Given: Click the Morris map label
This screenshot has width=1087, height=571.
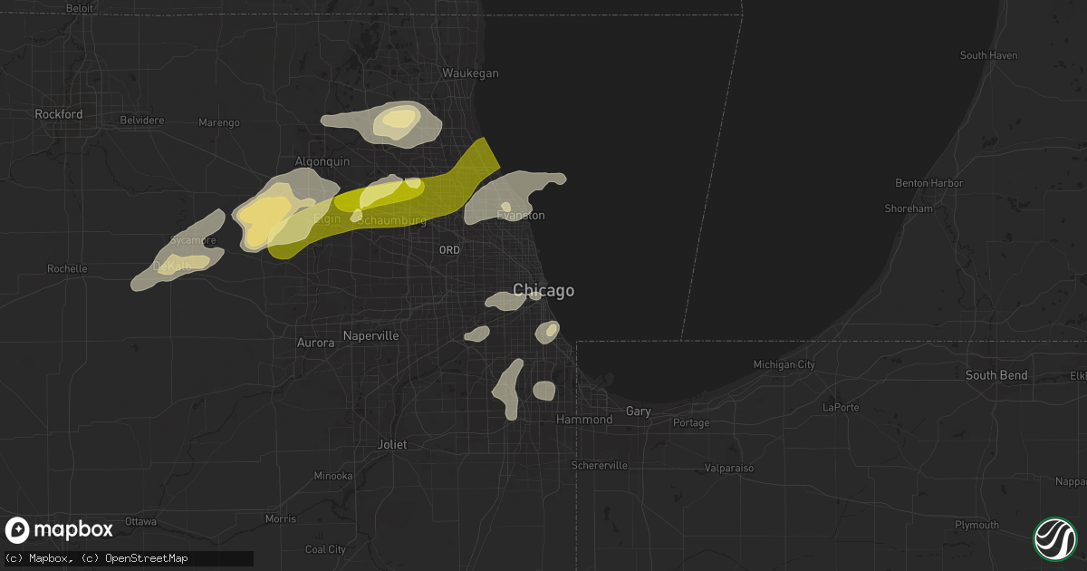Looking at the screenshot, I should 280,519.
